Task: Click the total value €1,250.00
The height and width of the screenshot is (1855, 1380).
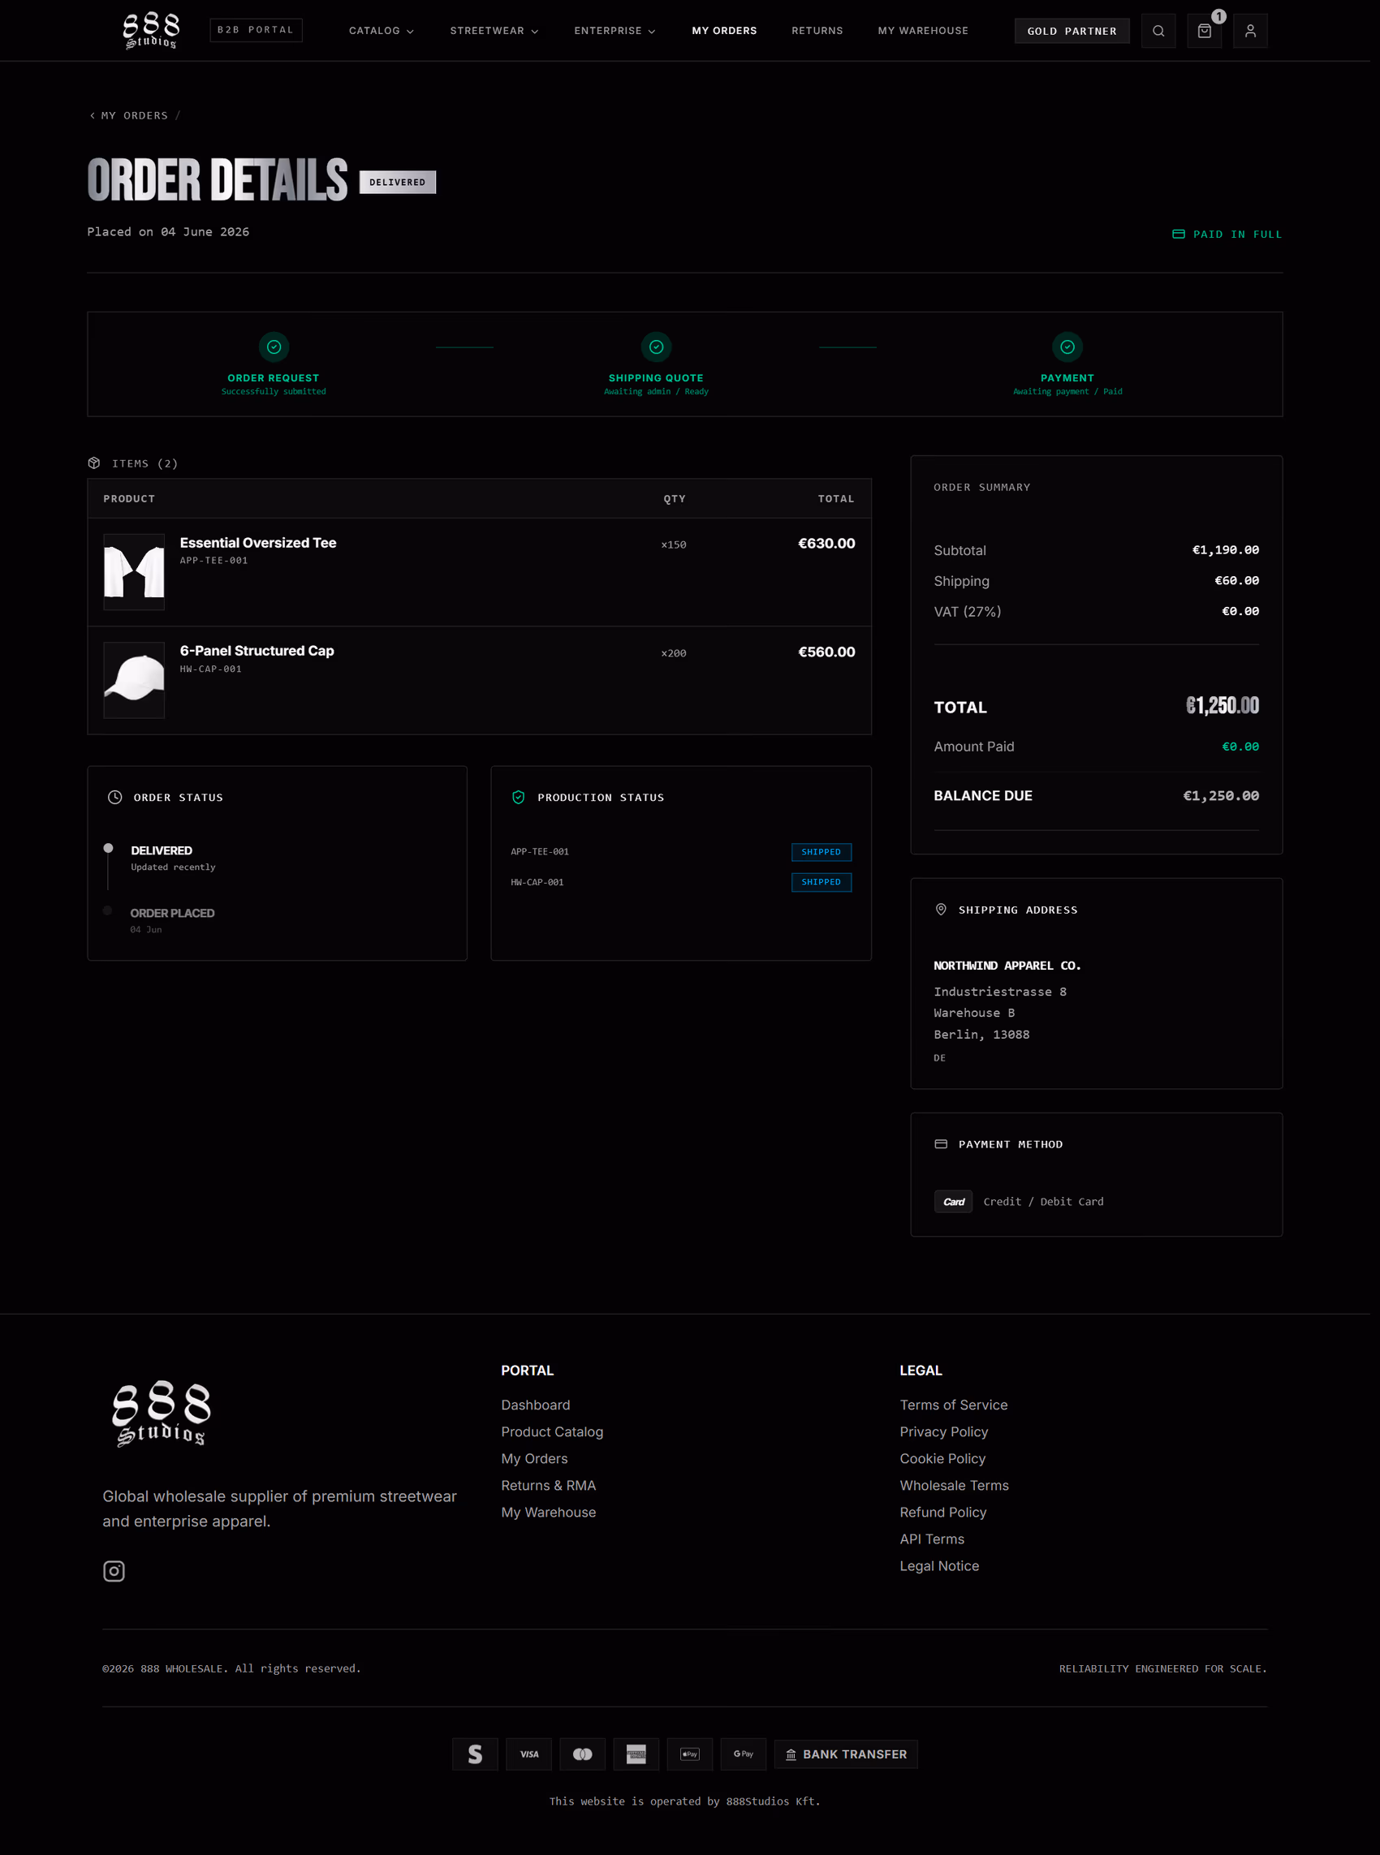Action: 1223,706
